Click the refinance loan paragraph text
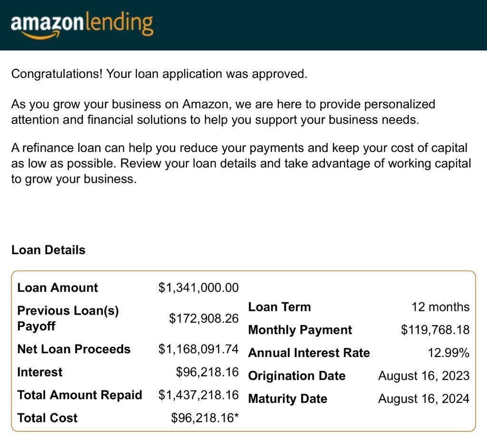The image size is (487, 437). [241, 164]
